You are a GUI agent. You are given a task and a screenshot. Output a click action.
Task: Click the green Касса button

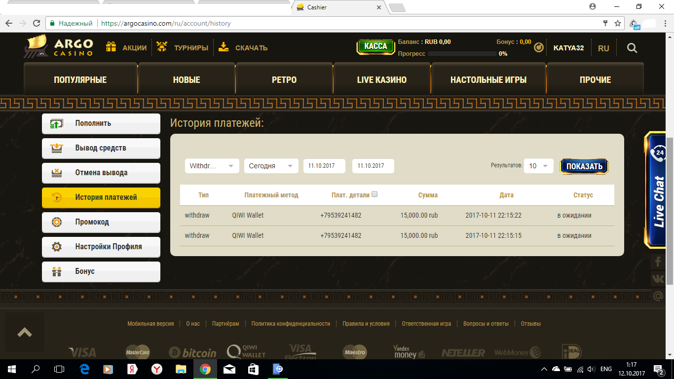coord(376,46)
